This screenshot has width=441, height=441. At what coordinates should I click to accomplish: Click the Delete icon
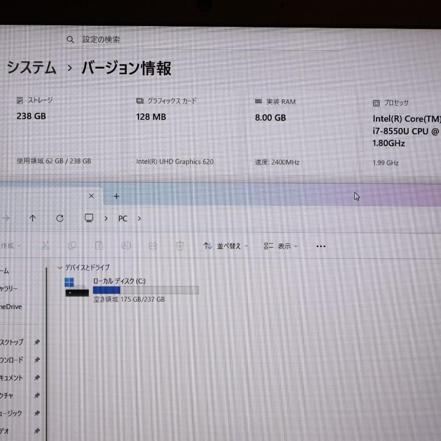click(180, 245)
